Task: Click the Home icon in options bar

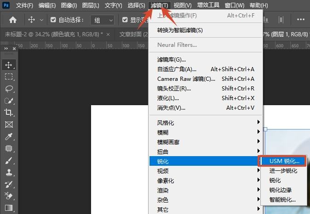Action: 13,20
